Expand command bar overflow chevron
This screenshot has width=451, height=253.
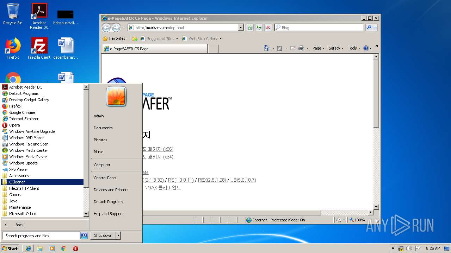click(x=377, y=46)
